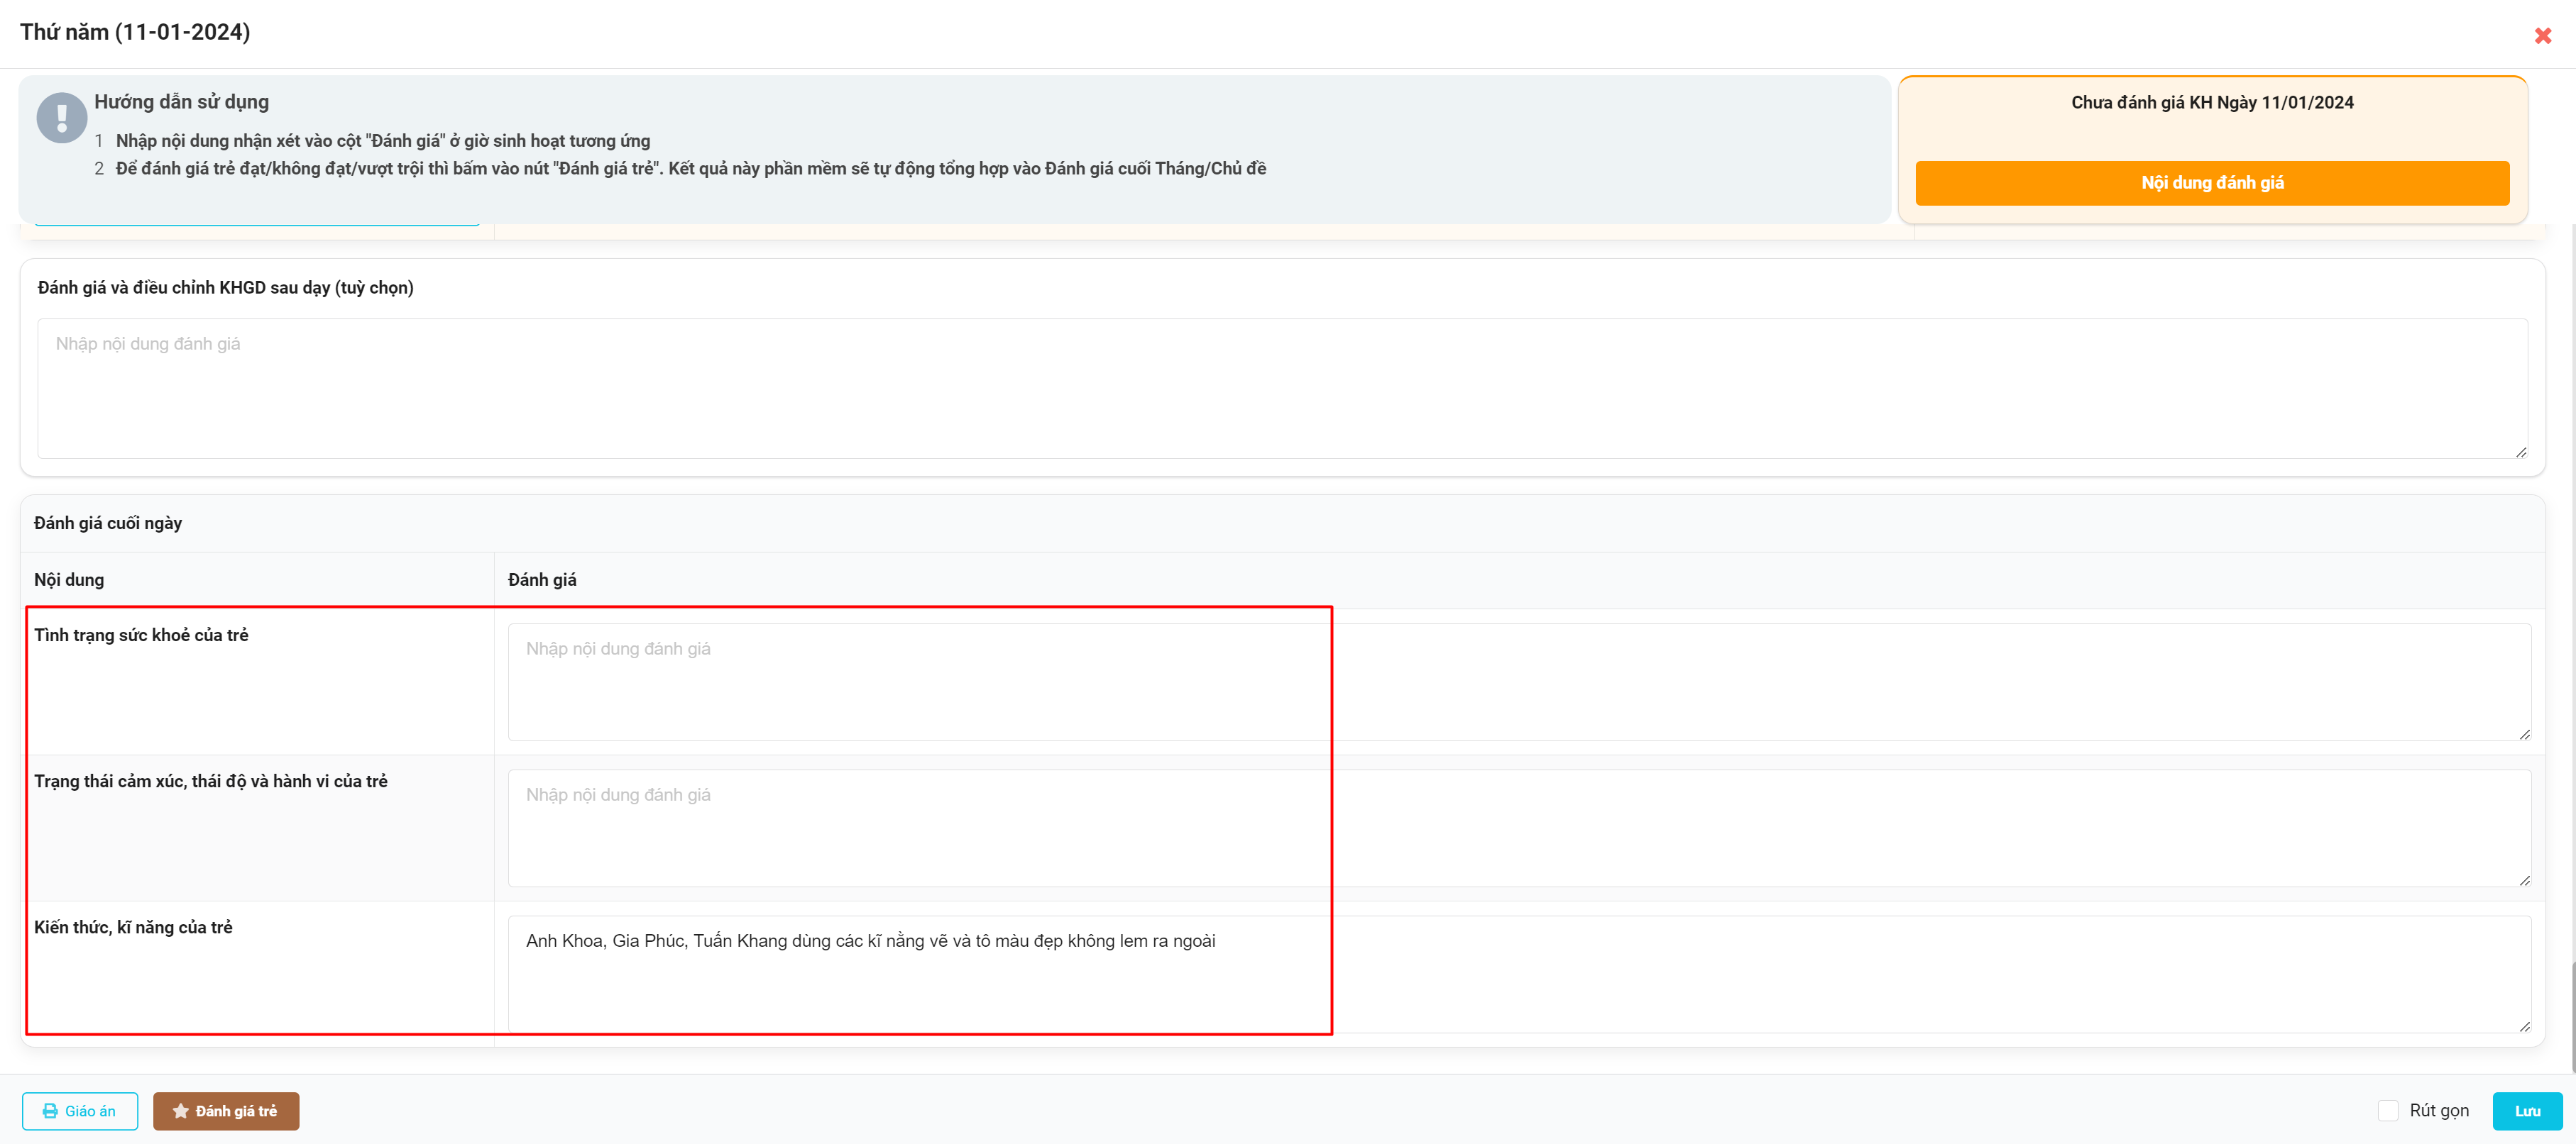Image resolution: width=2576 pixels, height=1144 pixels.
Task: Save with the blue Lưu button
Action: [x=2526, y=1111]
